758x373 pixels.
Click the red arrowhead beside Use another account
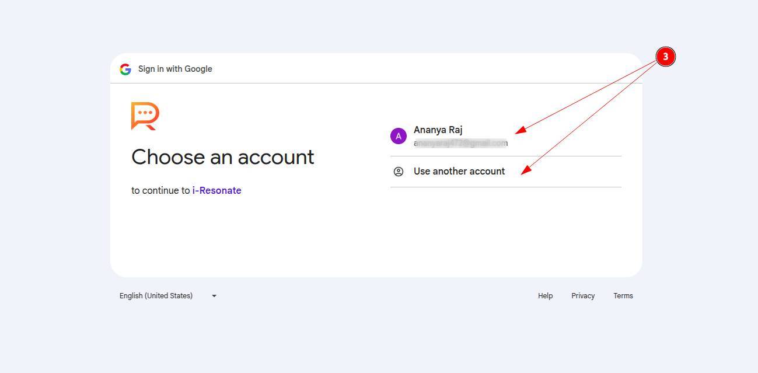coord(525,170)
